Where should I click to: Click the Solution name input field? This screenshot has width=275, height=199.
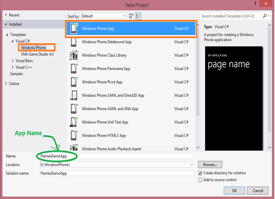coord(117,173)
